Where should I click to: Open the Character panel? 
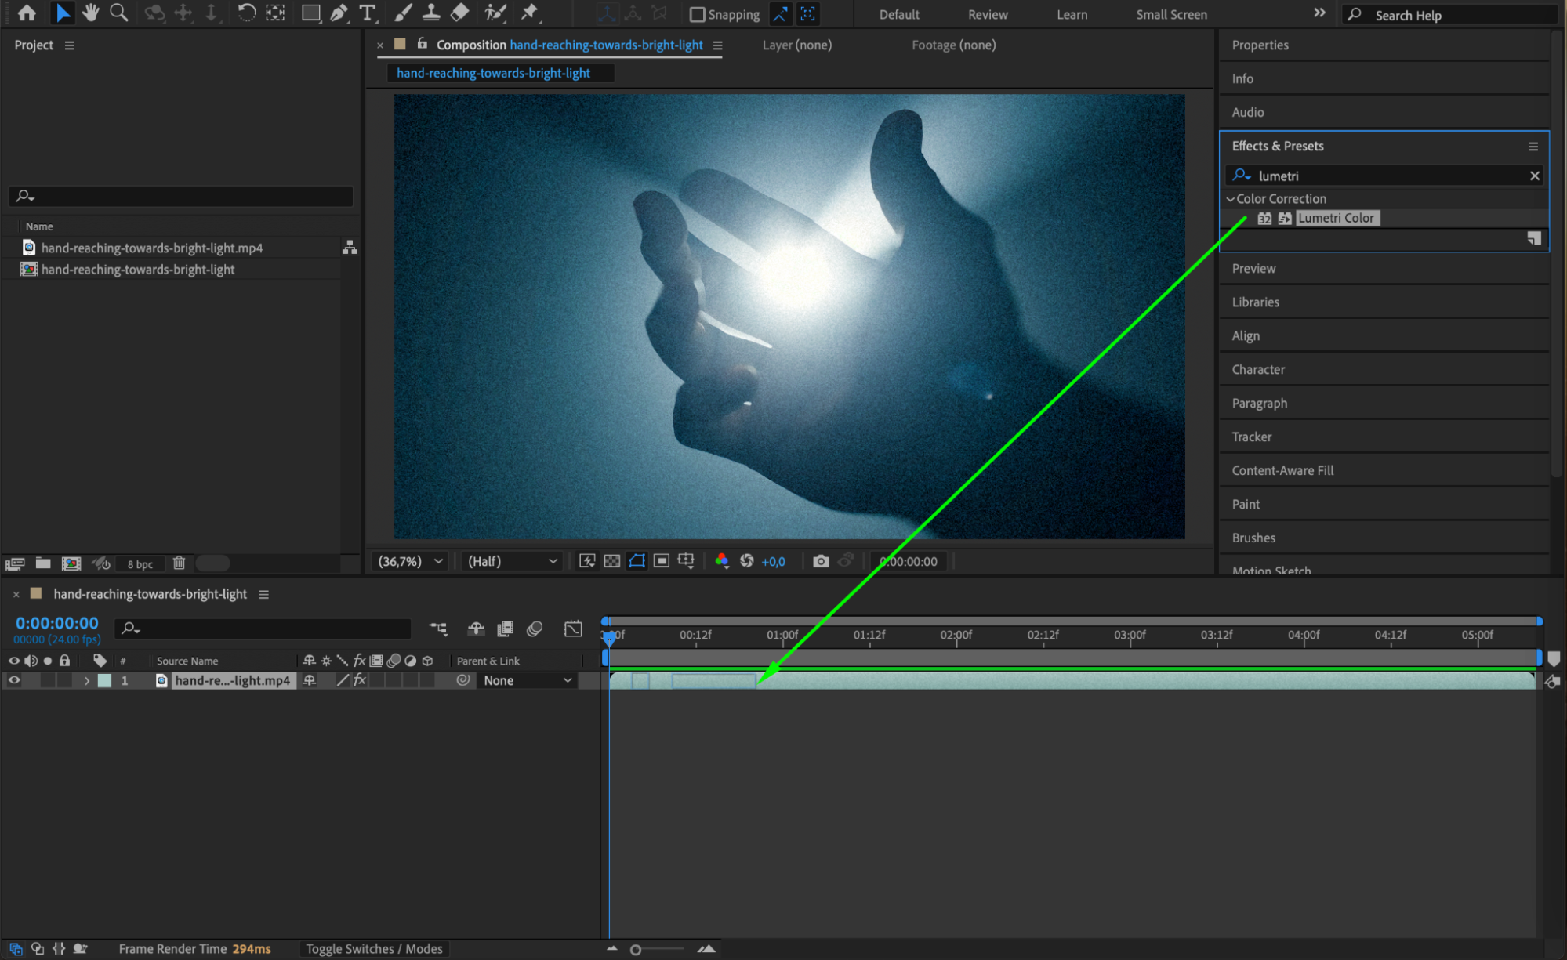click(1258, 369)
